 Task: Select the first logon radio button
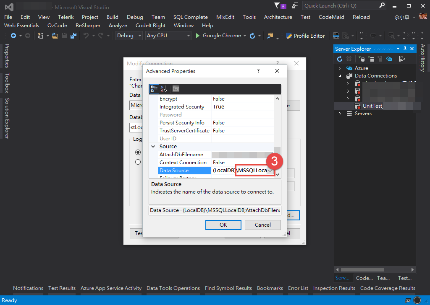coord(138,152)
